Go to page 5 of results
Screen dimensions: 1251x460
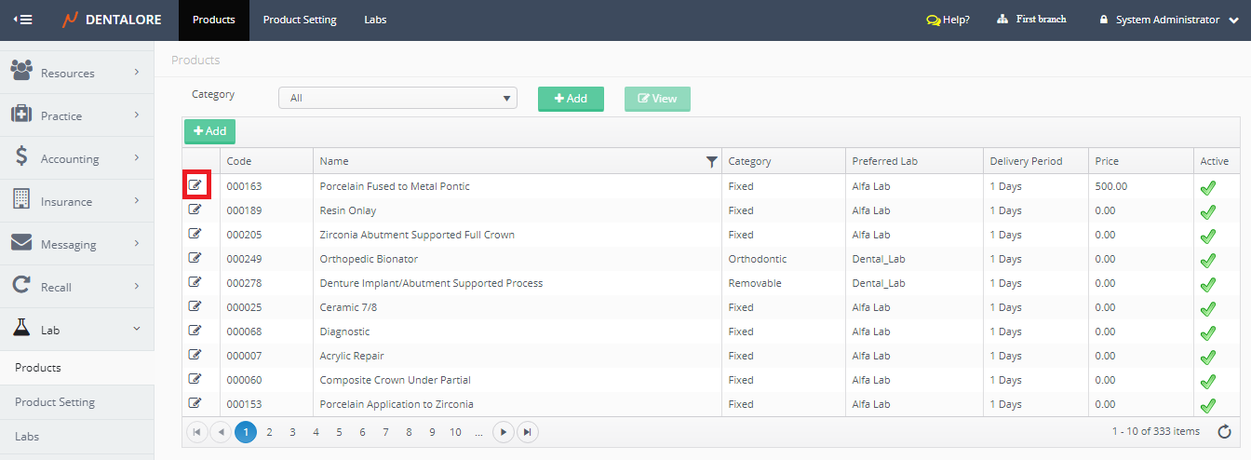(x=339, y=432)
